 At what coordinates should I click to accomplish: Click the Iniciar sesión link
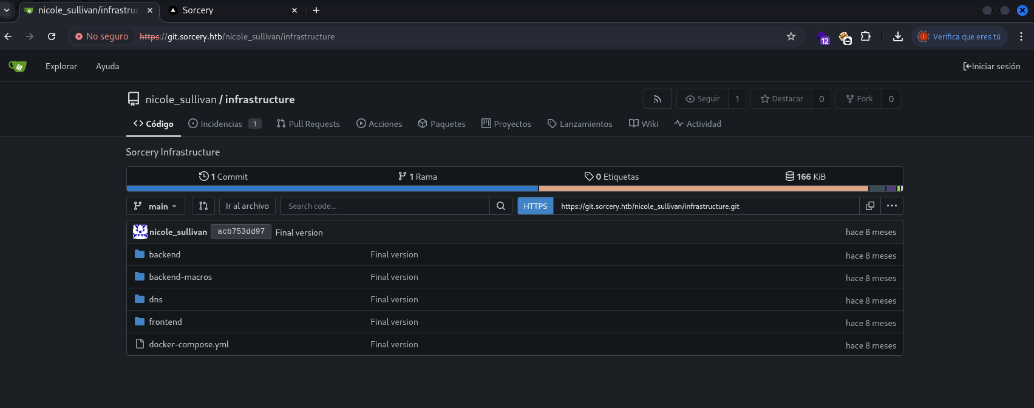991,66
